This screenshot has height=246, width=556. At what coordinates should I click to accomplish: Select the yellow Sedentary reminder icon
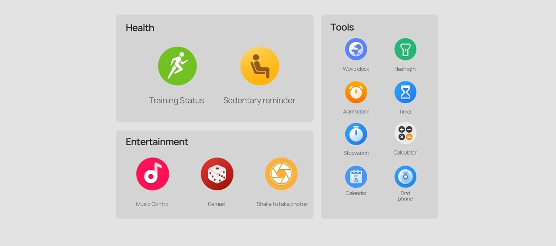pyautogui.click(x=259, y=66)
